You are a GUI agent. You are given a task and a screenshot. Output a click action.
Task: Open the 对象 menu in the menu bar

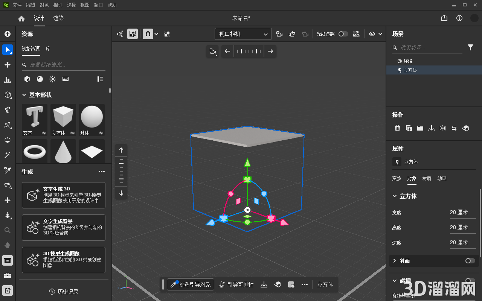click(x=44, y=5)
